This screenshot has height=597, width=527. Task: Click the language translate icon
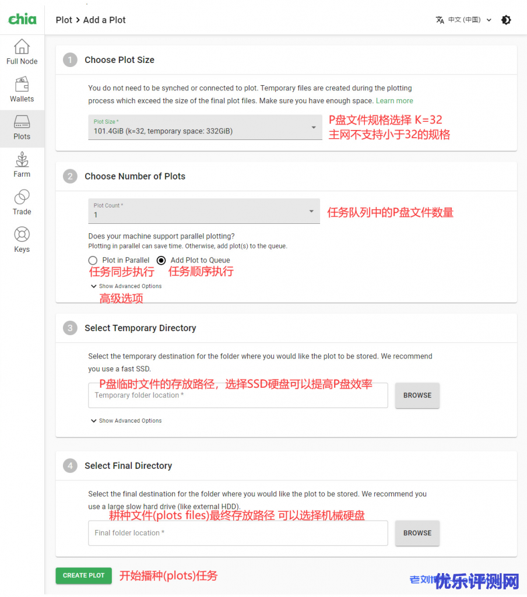pyautogui.click(x=440, y=20)
